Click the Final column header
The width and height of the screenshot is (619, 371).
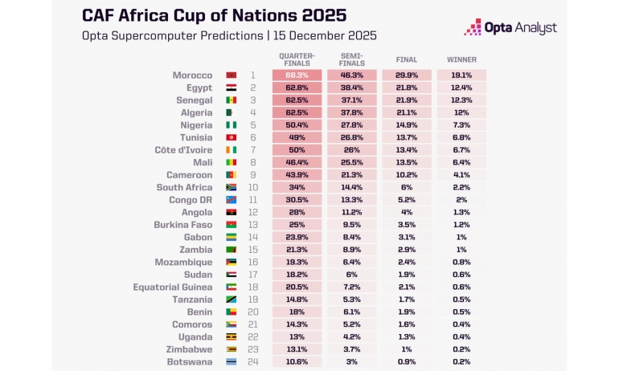pyautogui.click(x=407, y=60)
